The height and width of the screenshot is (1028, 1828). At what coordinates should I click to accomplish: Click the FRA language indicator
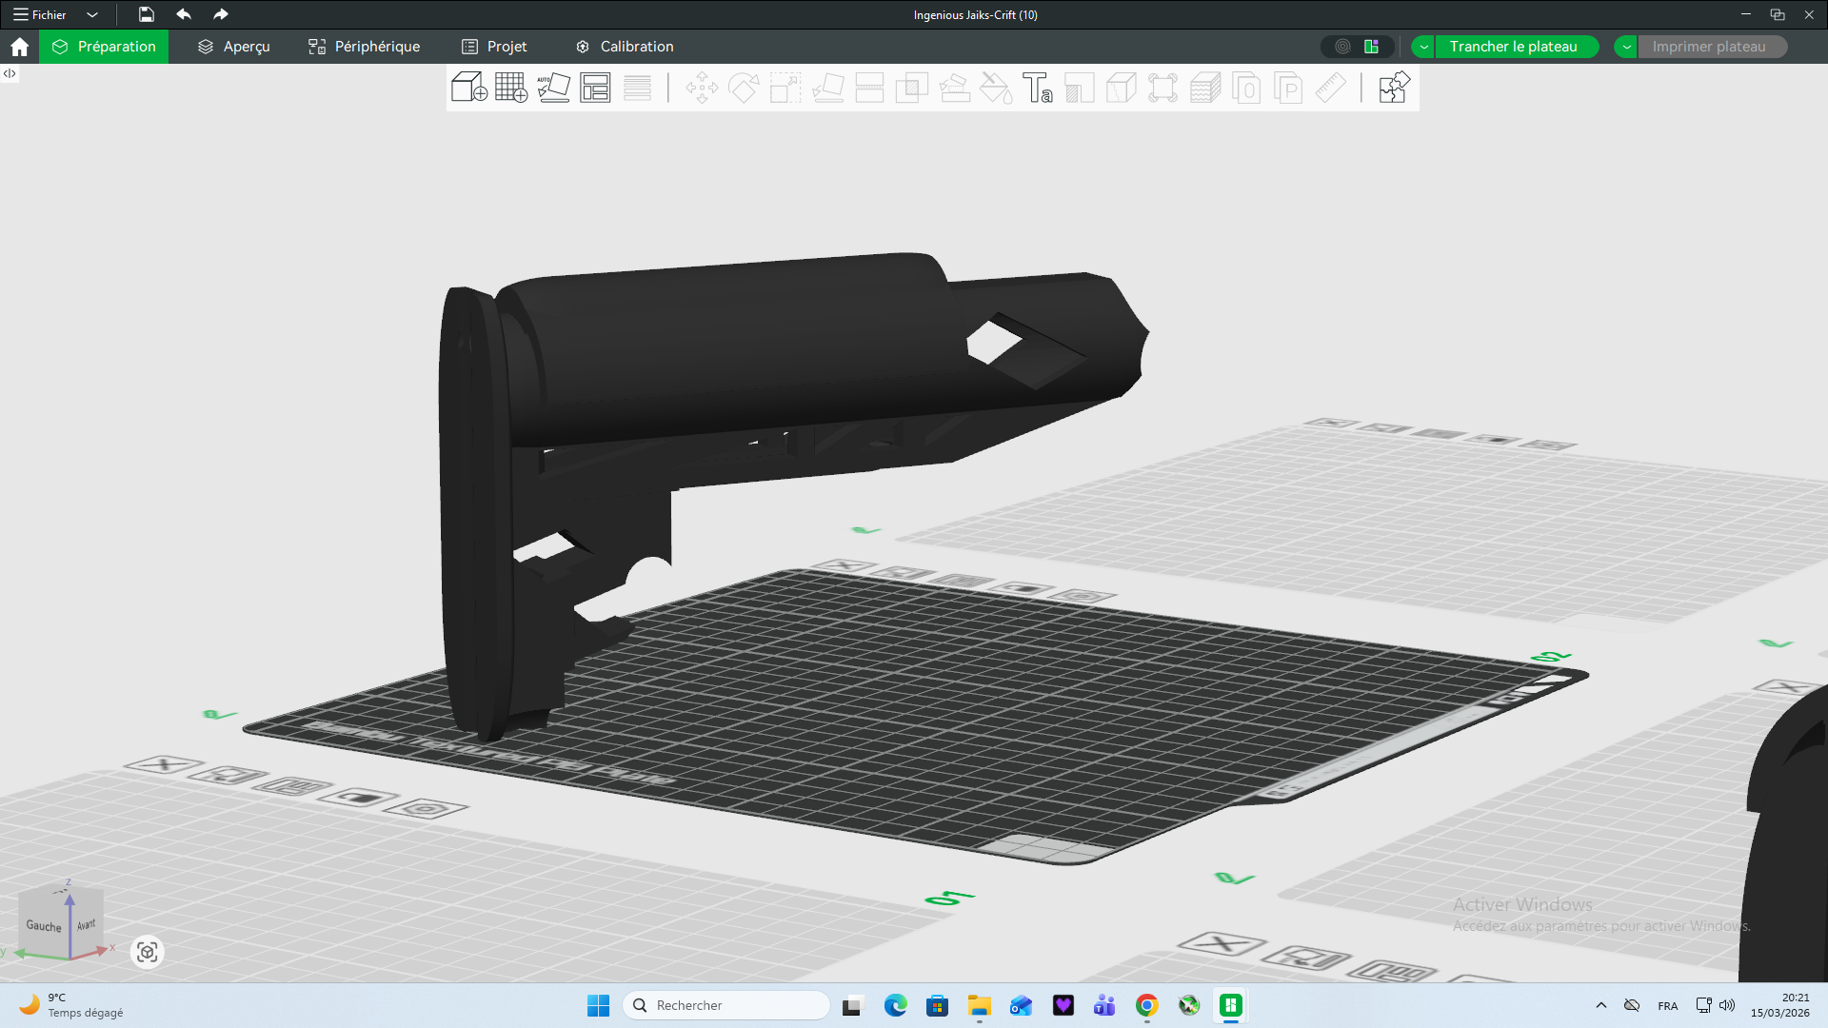click(x=1668, y=1006)
